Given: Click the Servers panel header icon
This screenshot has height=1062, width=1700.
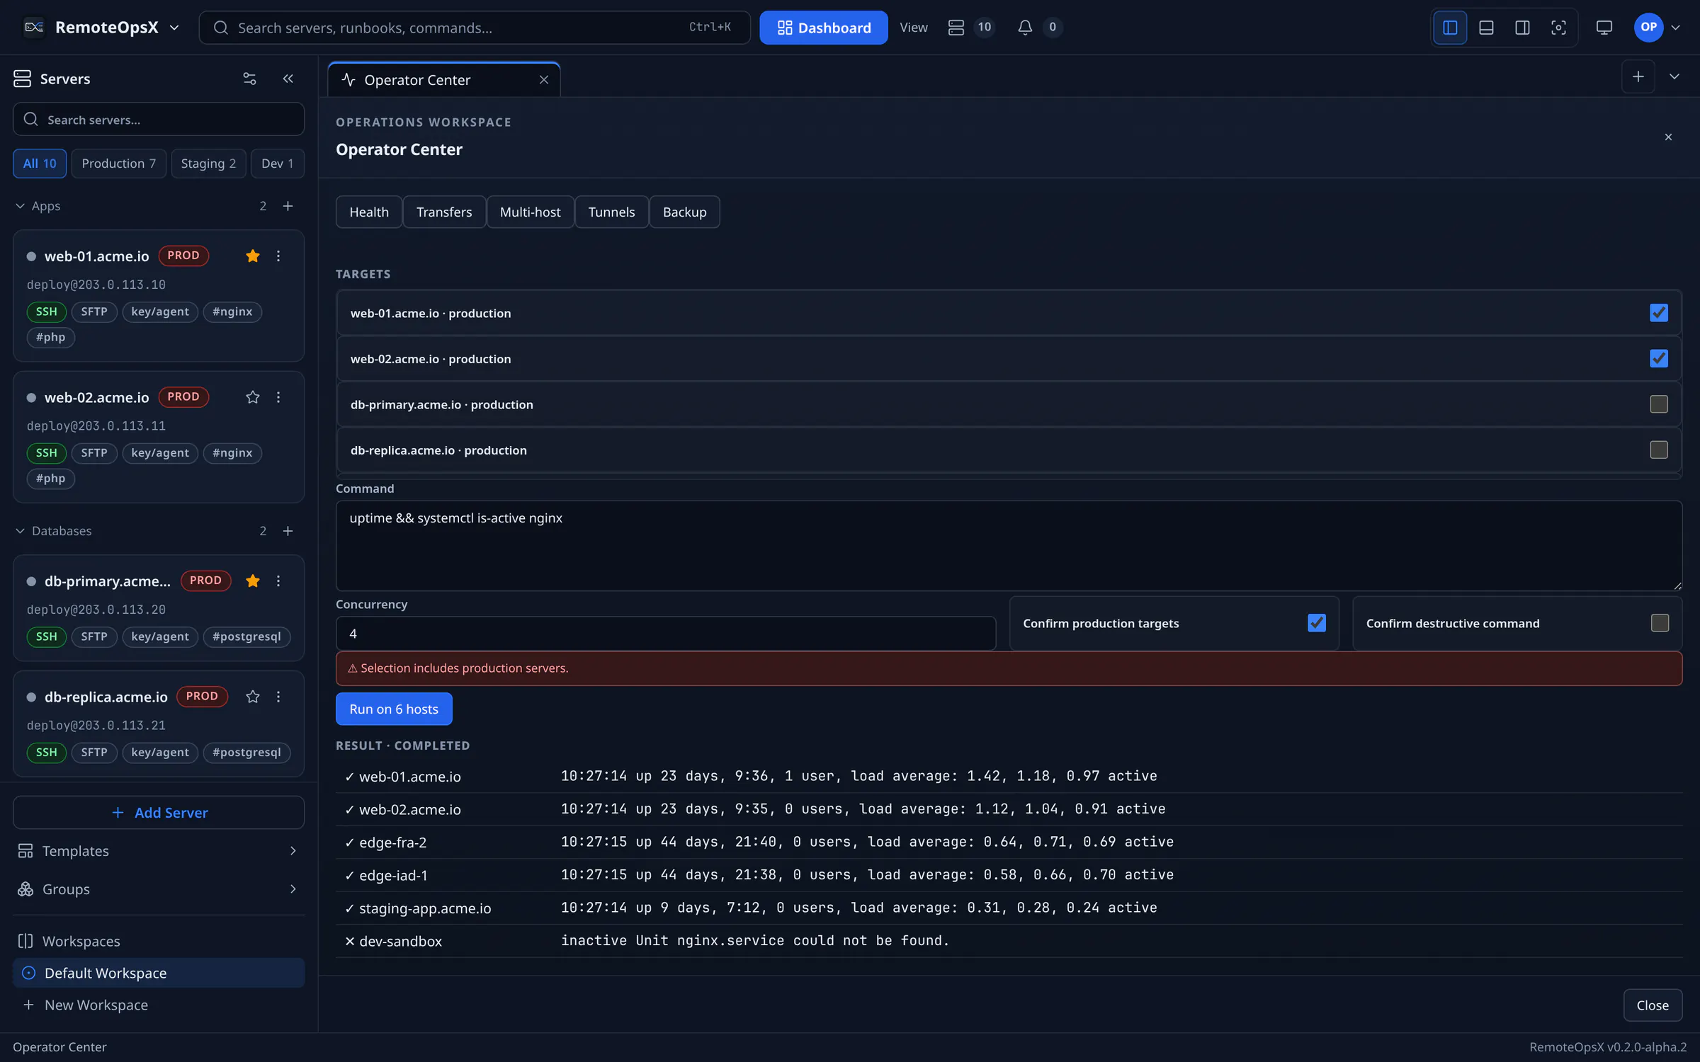Looking at the screenshot, I should coord(22,79).
